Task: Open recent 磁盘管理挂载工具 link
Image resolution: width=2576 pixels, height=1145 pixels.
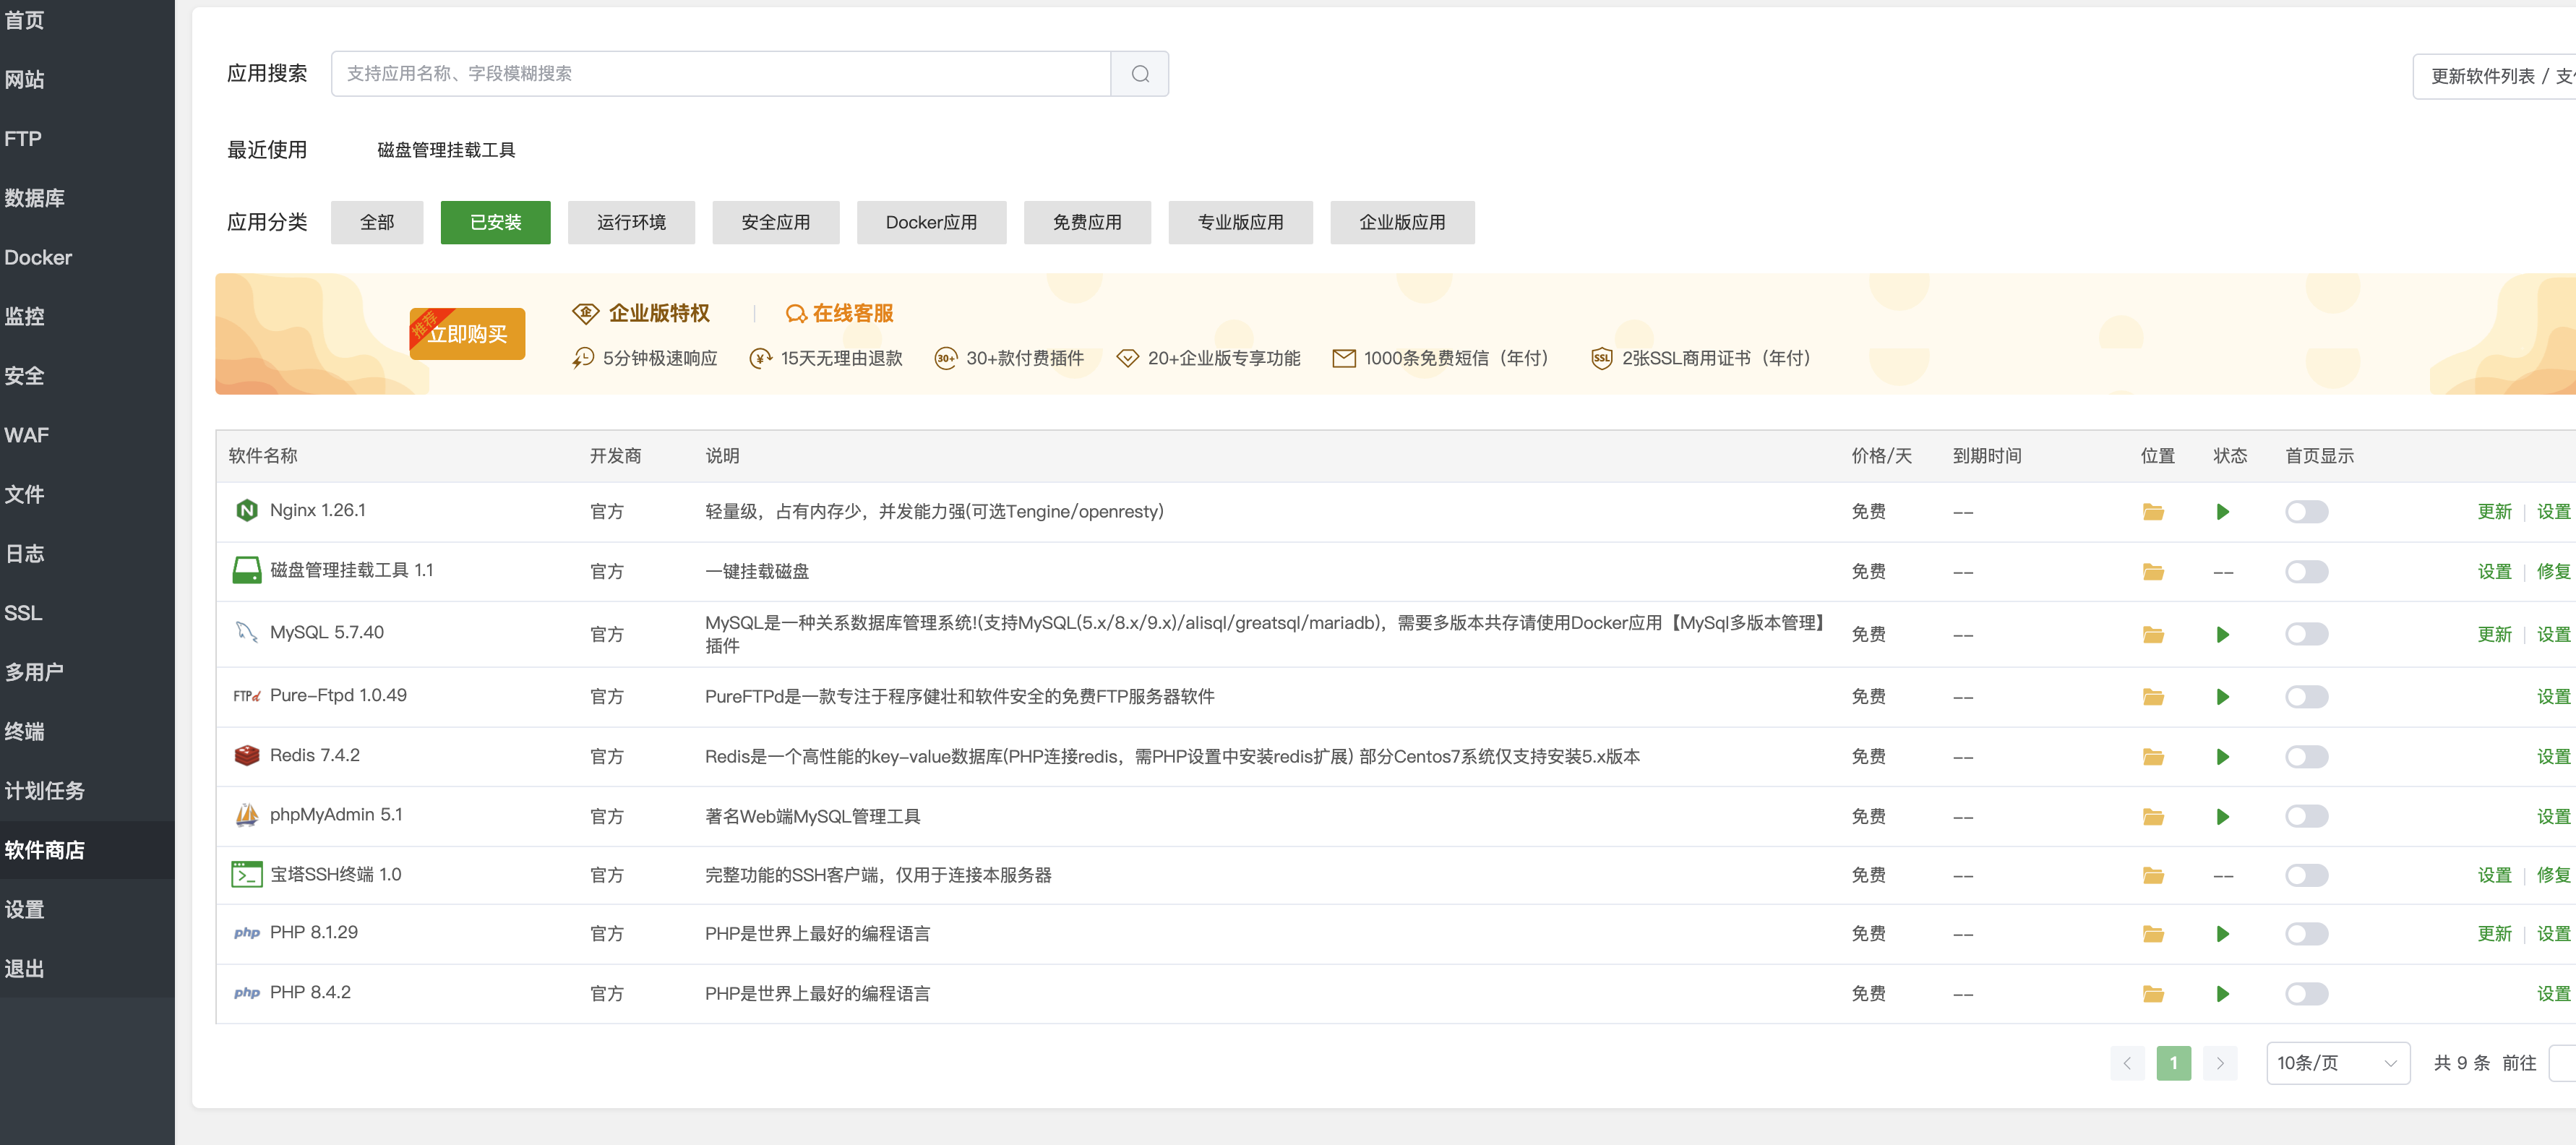Action: point(446,150)
